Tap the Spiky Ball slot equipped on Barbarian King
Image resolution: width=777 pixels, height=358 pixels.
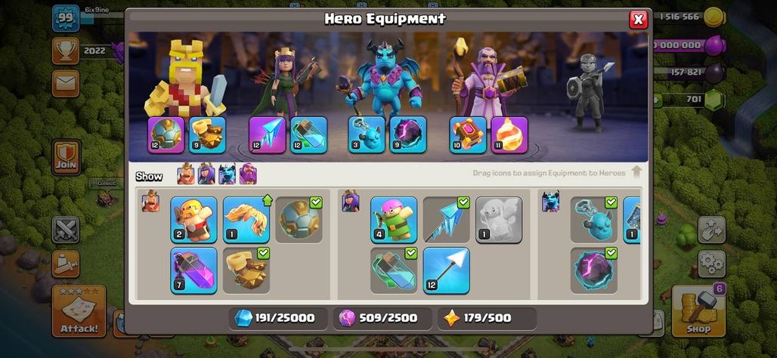[166, 134]
